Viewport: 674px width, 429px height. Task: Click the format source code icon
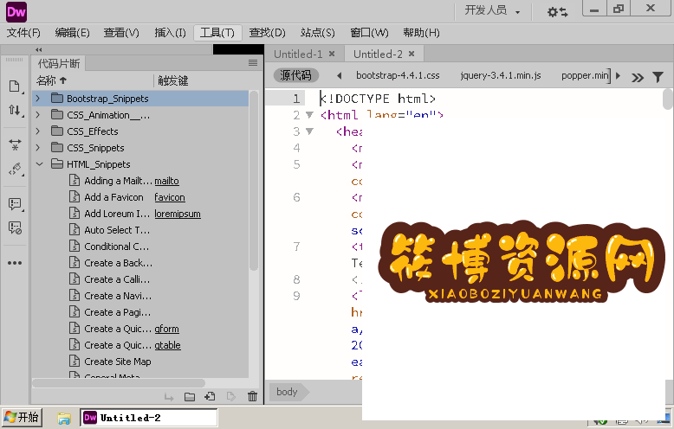[15, 169]
